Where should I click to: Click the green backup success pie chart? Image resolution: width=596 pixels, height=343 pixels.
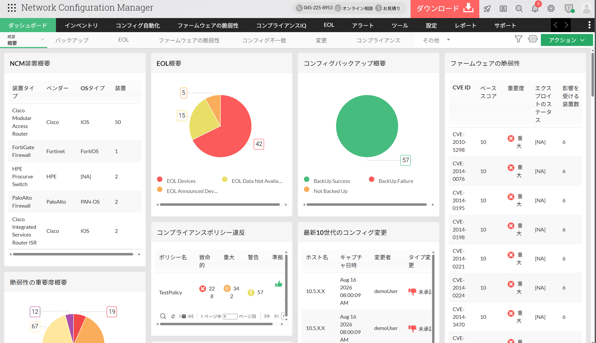(x=367, y=126)
